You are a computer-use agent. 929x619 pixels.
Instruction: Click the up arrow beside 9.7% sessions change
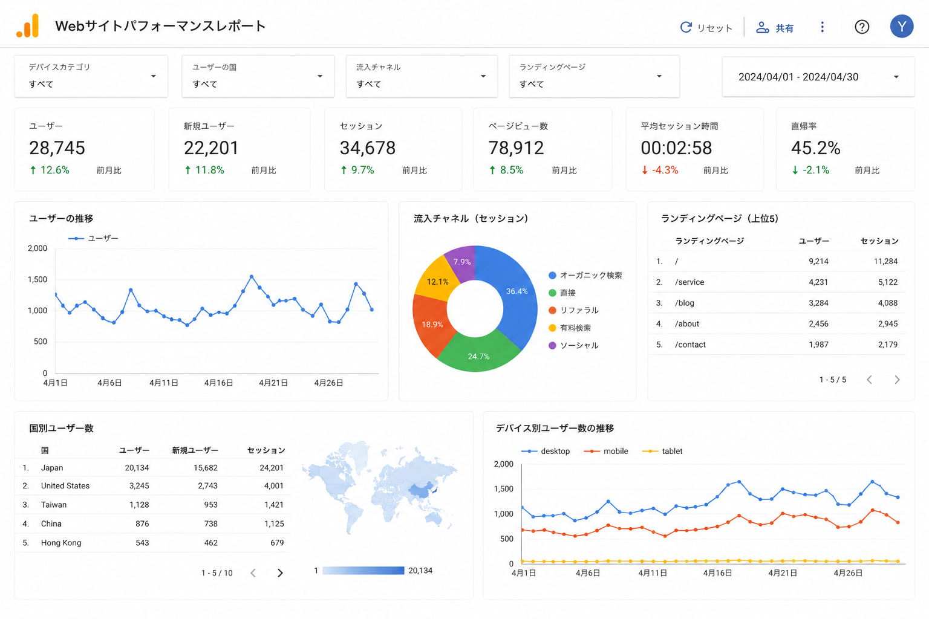pos(344,170)
